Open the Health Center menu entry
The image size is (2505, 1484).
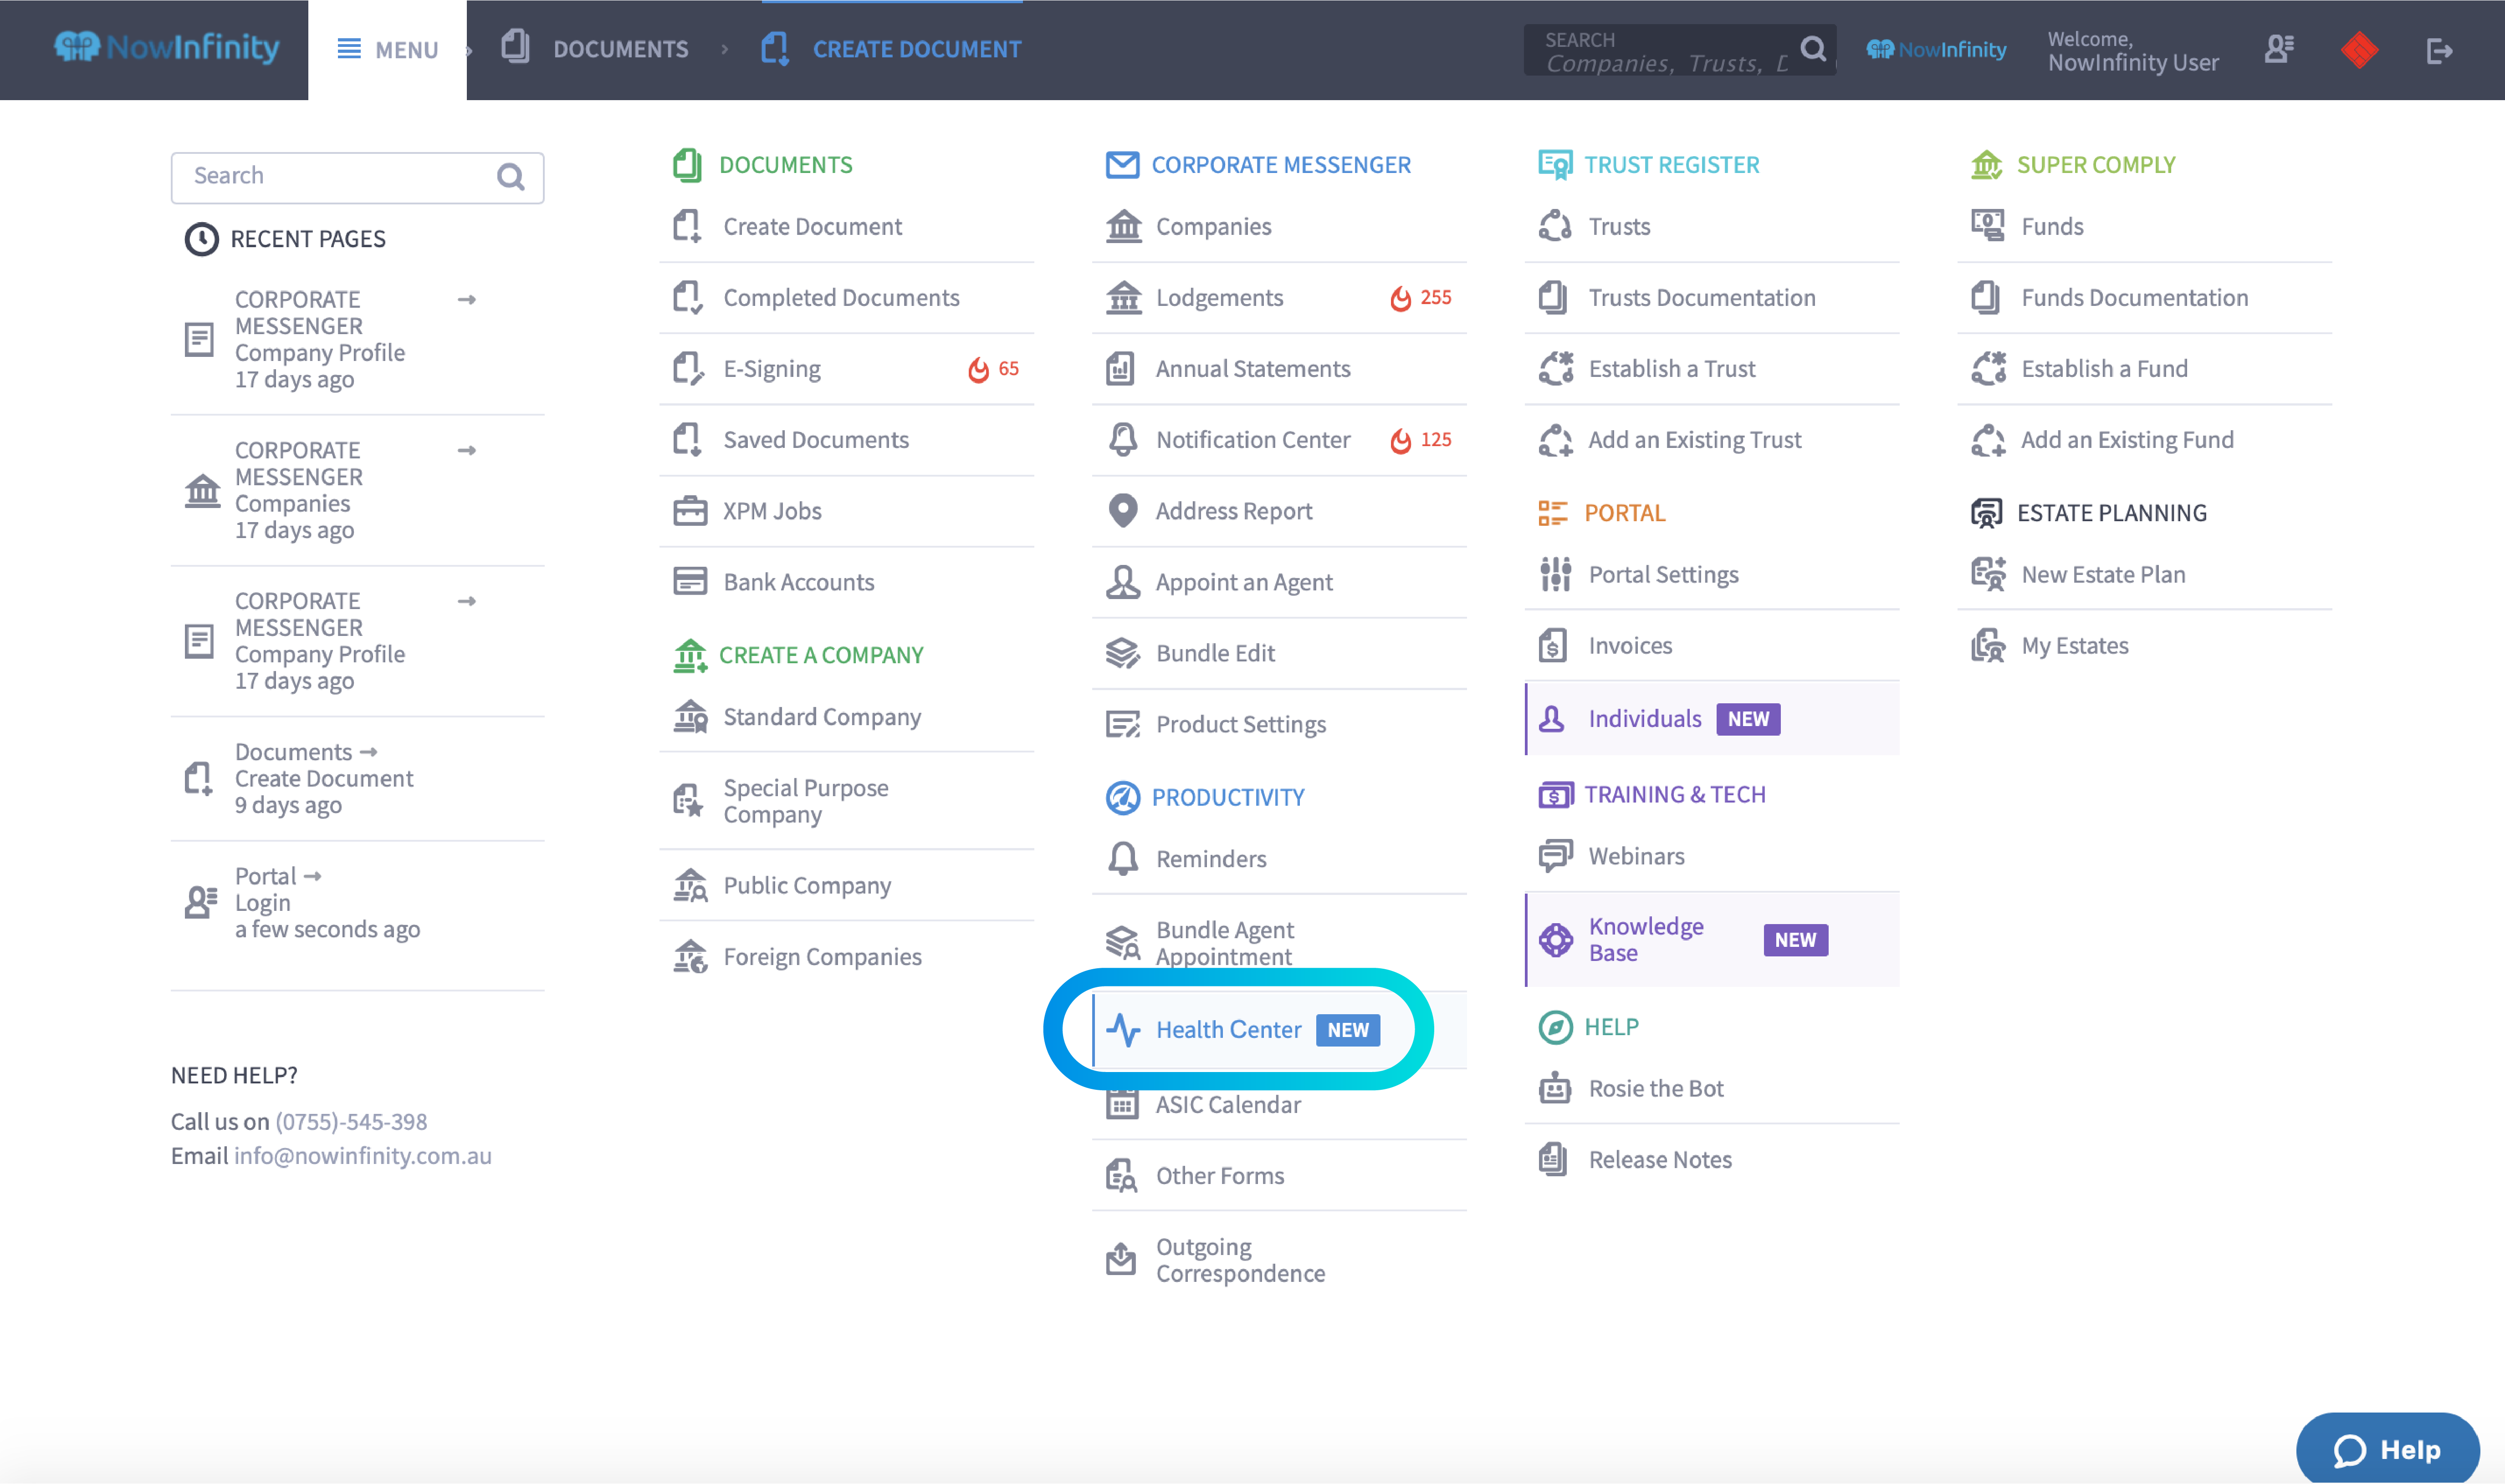(1228, 1029)
